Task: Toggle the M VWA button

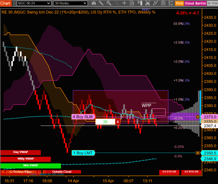Action: [x=212, y=3]
